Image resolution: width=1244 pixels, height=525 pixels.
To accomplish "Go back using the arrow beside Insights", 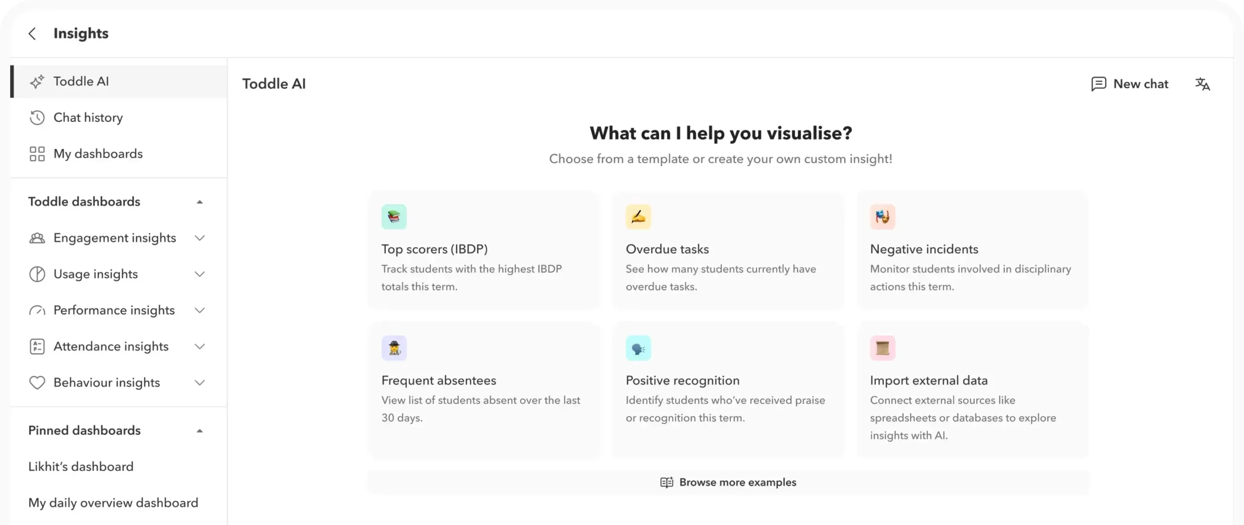I will (32, 34).
